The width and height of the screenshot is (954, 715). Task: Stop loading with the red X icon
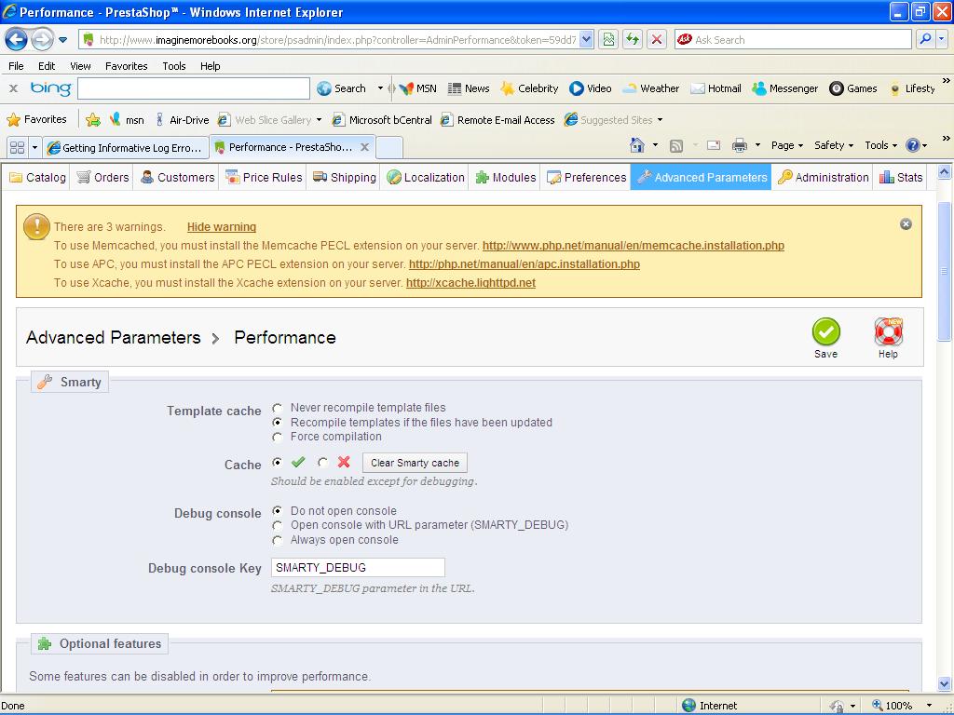tap(657, 40)
